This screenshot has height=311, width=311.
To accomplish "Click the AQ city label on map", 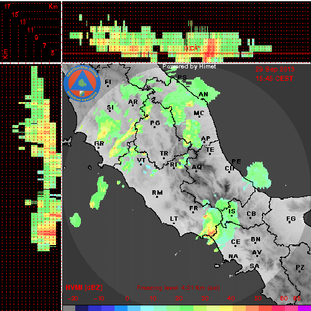I will 197,167.
